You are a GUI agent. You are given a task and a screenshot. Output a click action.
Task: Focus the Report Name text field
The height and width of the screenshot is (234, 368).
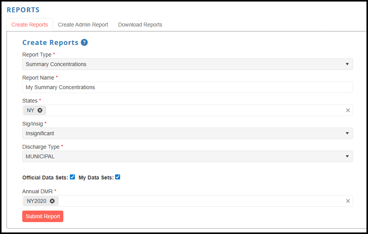(188, 87)
